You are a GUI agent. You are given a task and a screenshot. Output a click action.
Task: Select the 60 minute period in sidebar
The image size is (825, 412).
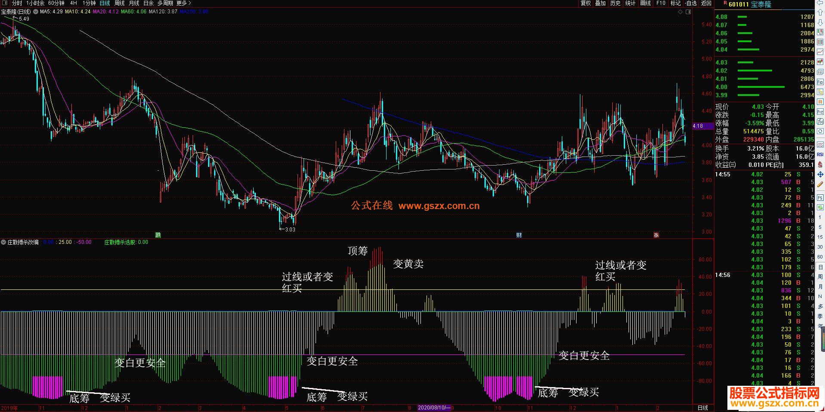click(x=820, y=257)
